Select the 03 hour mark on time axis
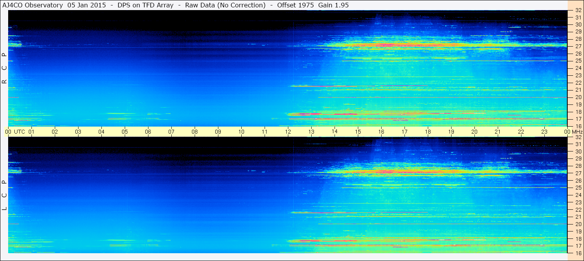Viewport: 584px width, 261px height. pyautogui.click(x=78, y=132)
